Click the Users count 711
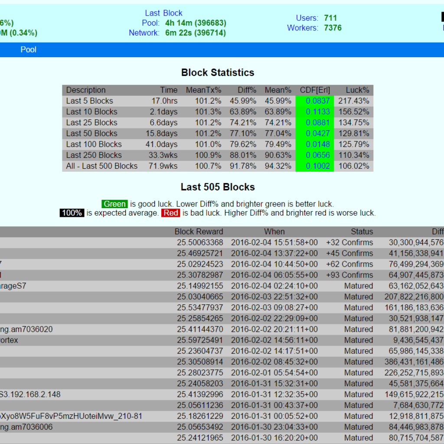Viewport: 444px width, 444px height. tap(331, 18)
